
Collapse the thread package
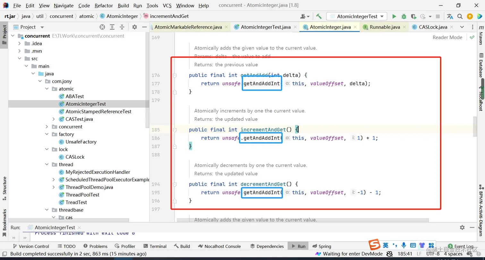click(47, 165)
